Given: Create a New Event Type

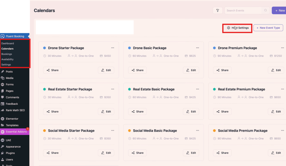Looking at the screenshot, I should [x=268, y=28].
